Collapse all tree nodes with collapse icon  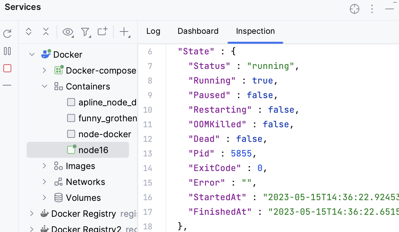click(x=46, y=31)
